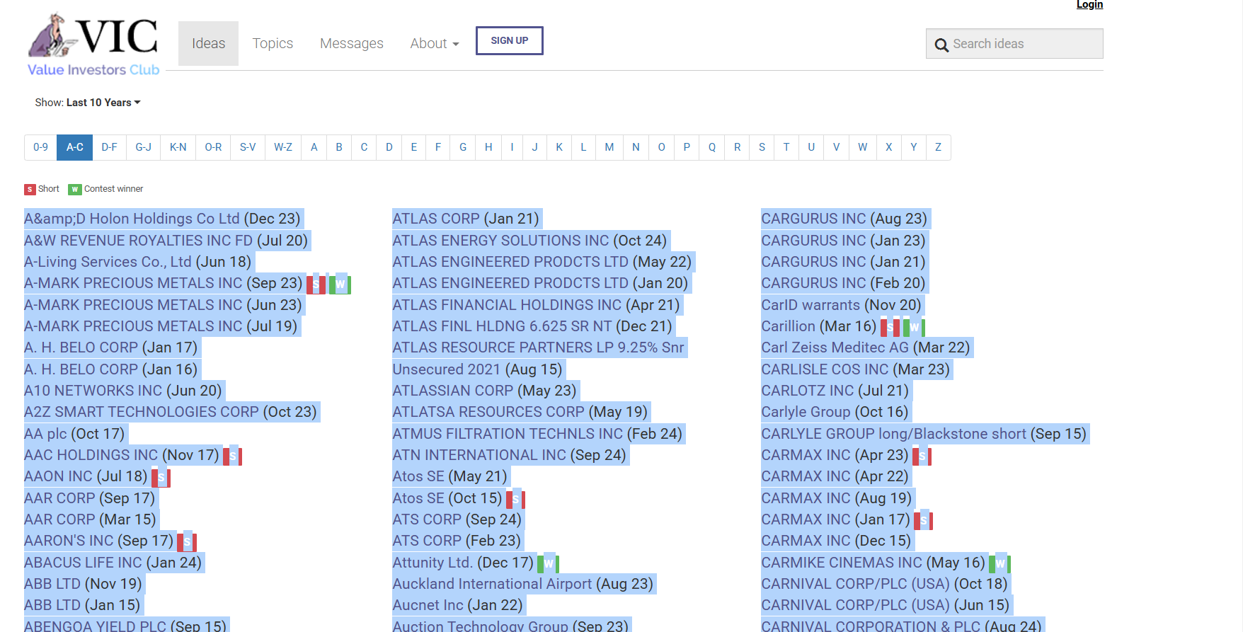This screenshot has width=1243, height=632.
Task: Select the 0-9 filter tab
Action: pos(40,147)
